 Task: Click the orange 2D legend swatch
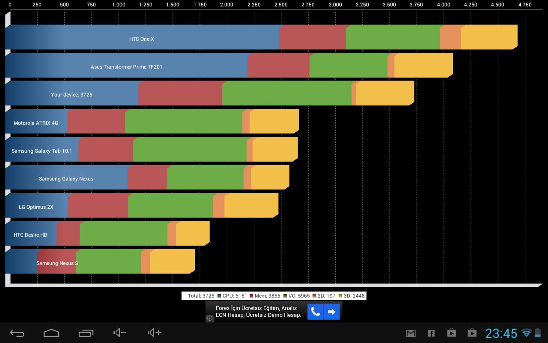[x=314, y=296]
